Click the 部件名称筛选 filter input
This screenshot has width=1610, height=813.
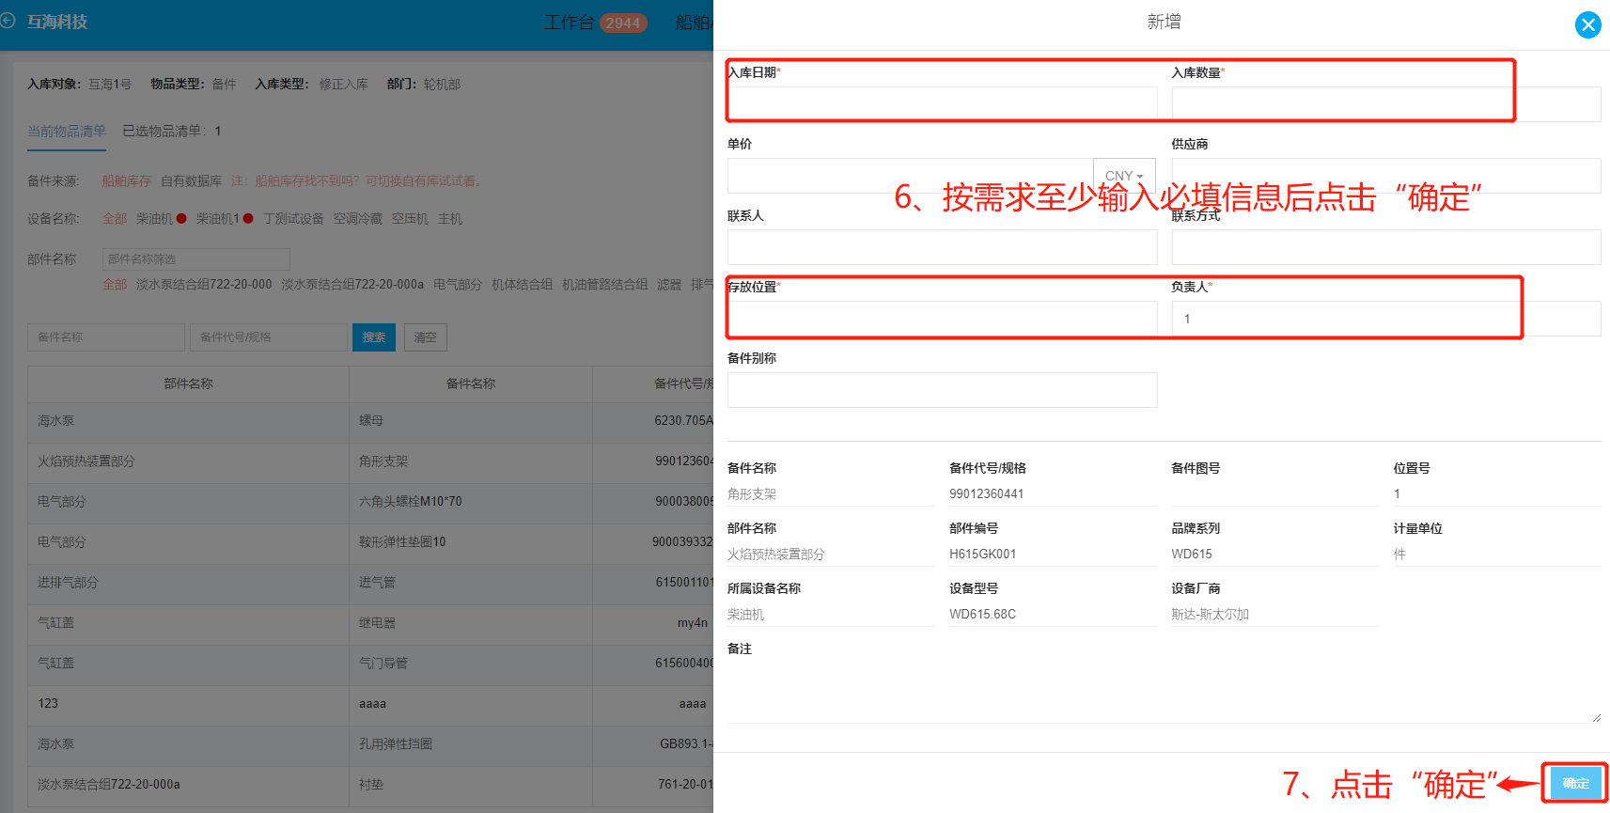point(195,258)
